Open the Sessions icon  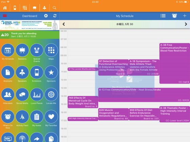(22, 50)
